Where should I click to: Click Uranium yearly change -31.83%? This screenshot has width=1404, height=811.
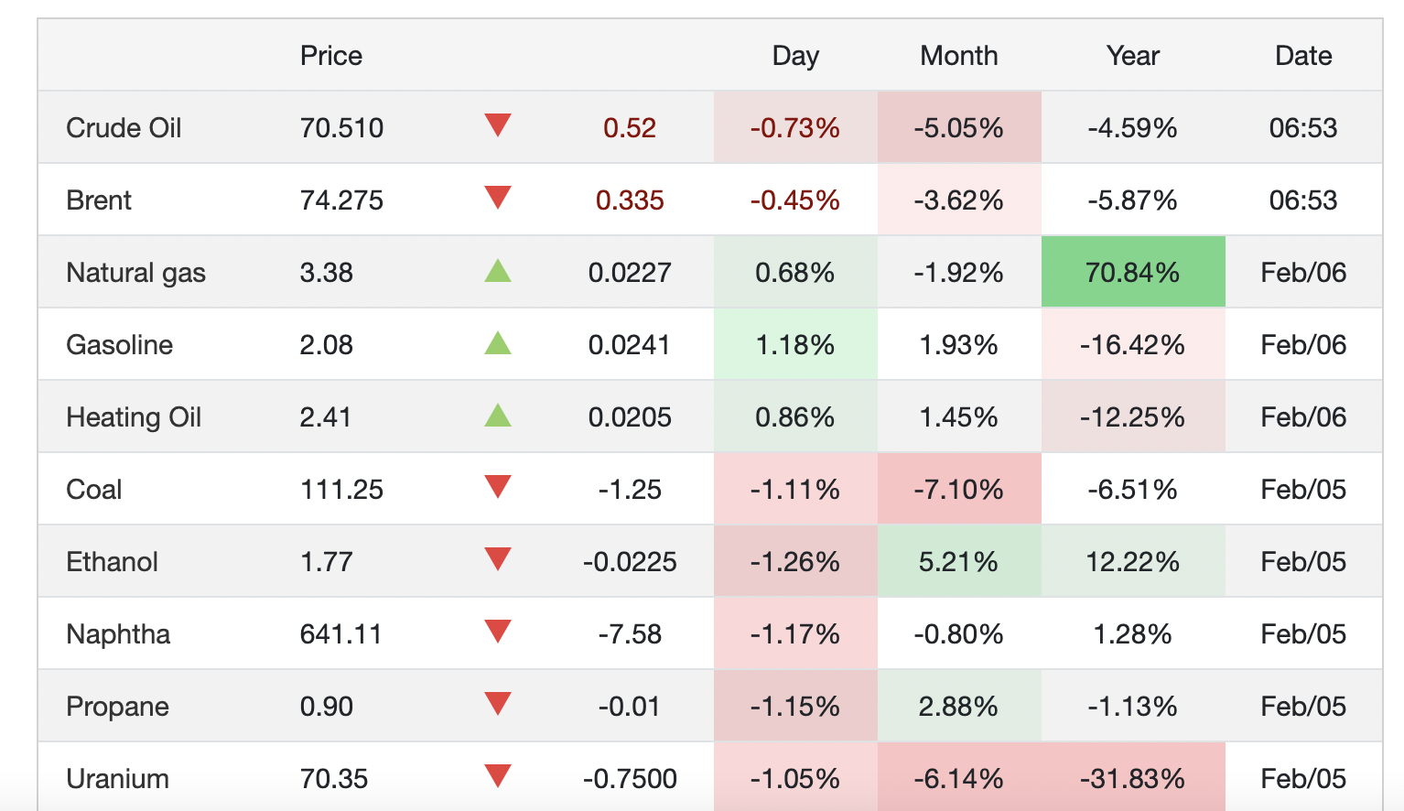(x=1133, y=778)
